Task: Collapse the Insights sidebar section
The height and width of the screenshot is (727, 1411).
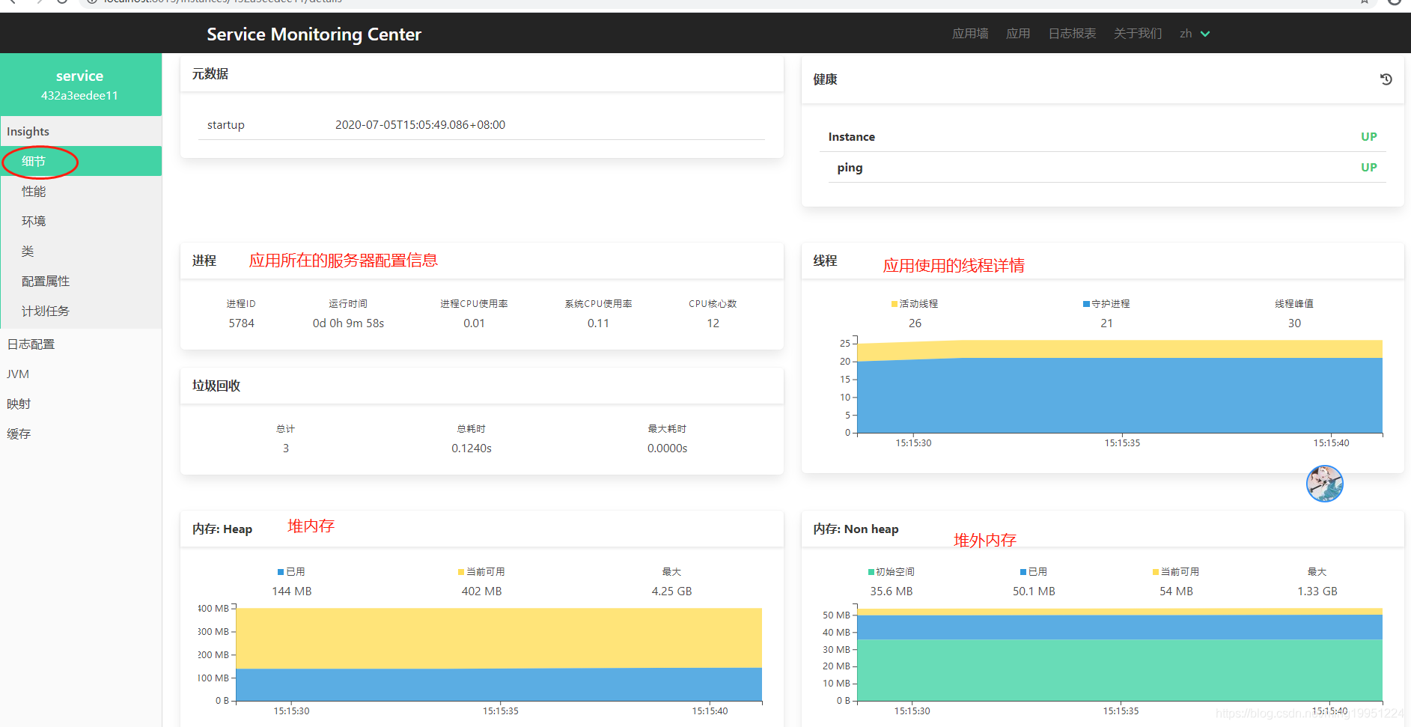Action: pyautogui.click(x=28, y=132)
